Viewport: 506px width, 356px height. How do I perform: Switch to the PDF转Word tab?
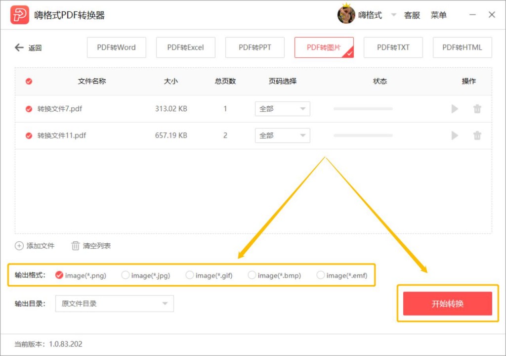point(117,47)
